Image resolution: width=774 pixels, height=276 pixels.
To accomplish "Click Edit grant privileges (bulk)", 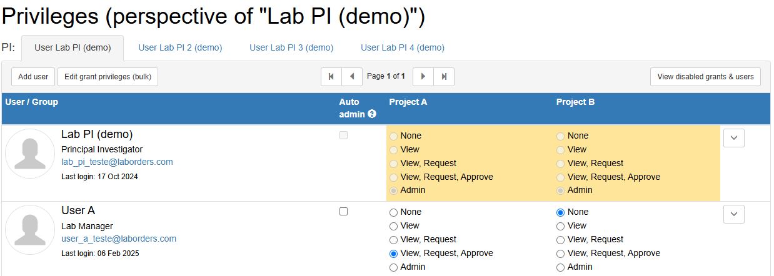I will pyautogui.click(x=108, y=77).
